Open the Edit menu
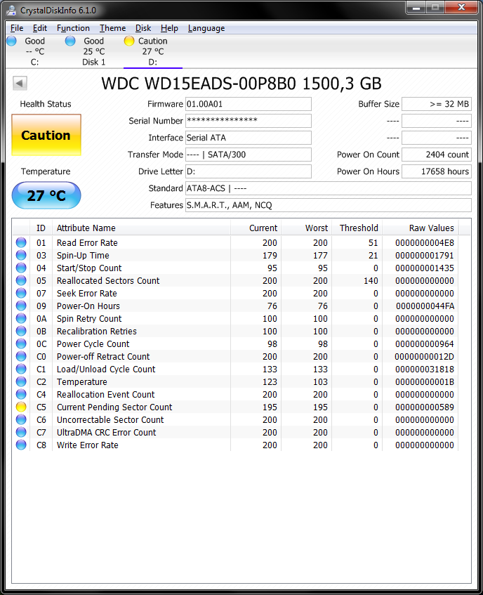Screen dimensions: 483x595 tap(40, 28)
